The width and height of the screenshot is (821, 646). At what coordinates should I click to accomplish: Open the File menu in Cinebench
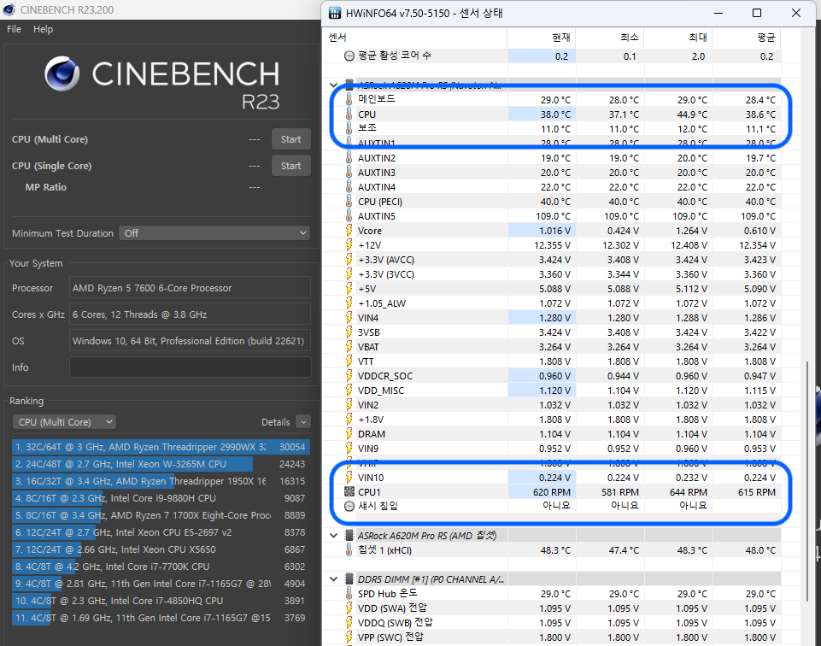(x=15, y=29)
